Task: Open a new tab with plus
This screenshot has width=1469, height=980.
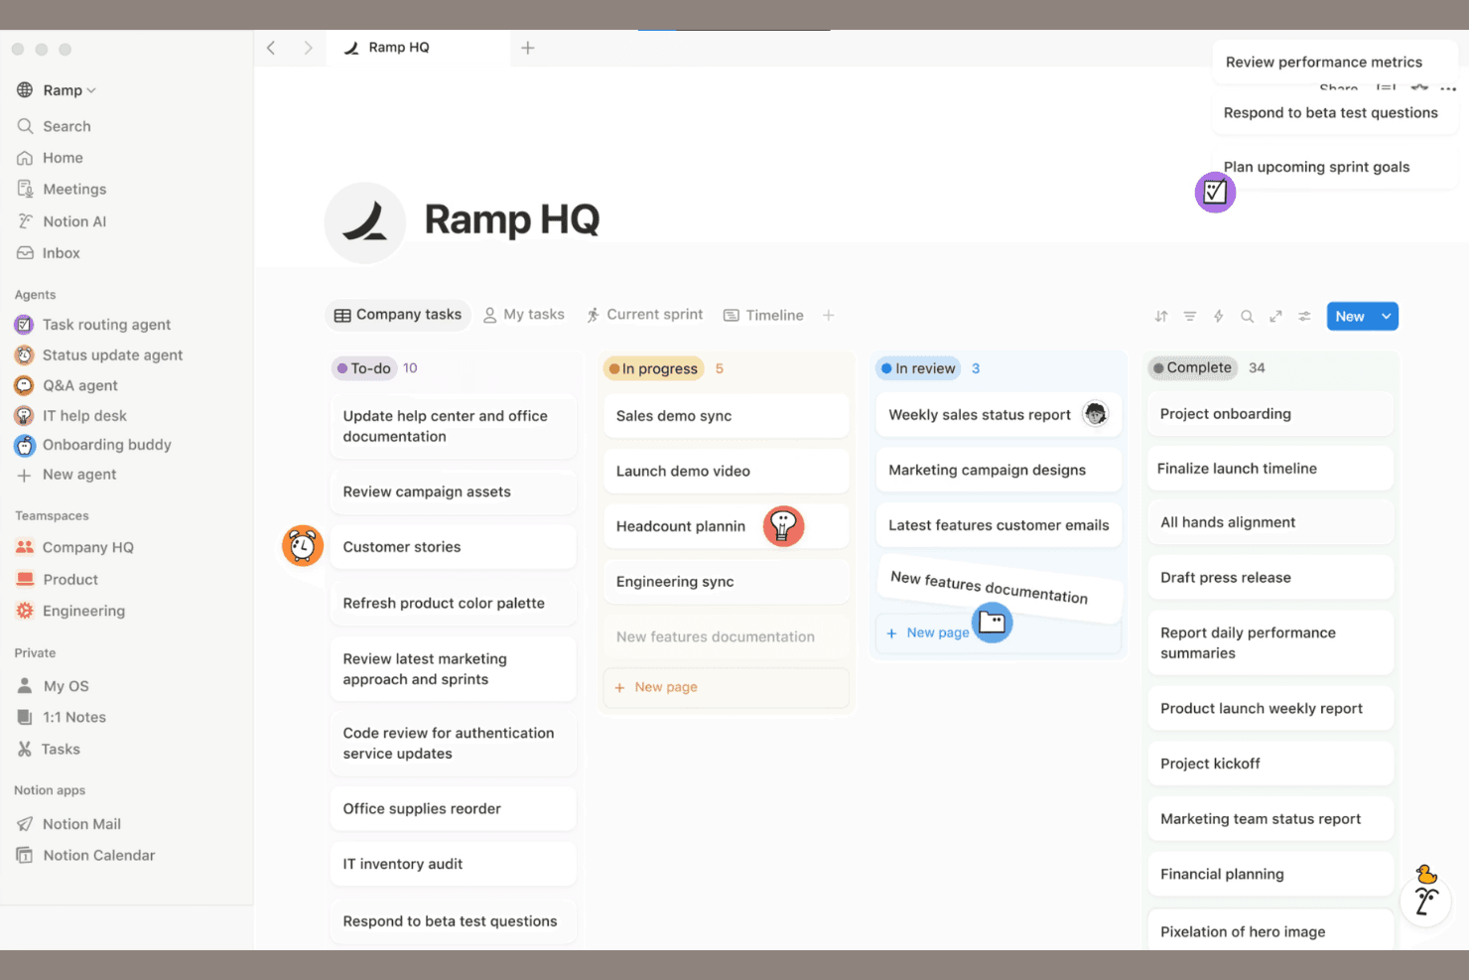Action: point(528,48)
